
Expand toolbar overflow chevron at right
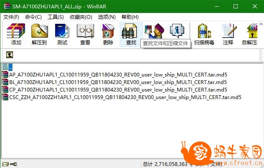coord(261,24)
